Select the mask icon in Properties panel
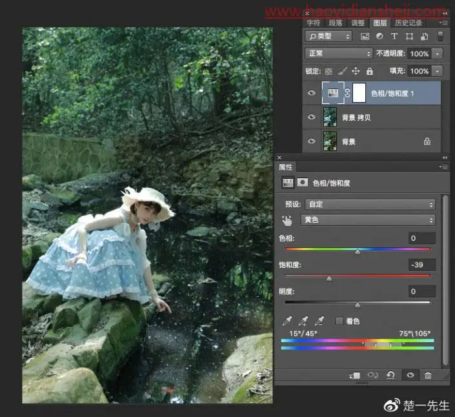This screenshot has width=455, height=417. pos(303,183)
